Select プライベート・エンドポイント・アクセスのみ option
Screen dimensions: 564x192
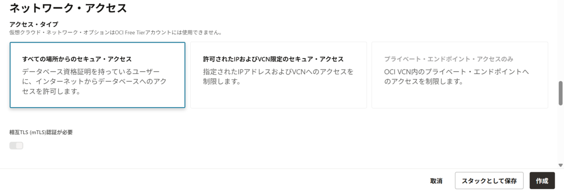coord(460,75)
